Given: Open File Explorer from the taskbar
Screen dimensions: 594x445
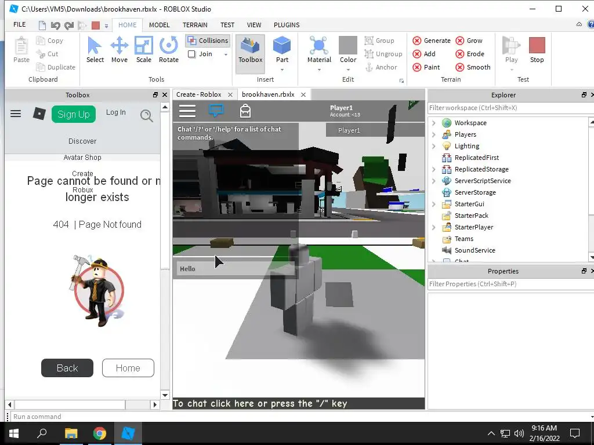Looking at the screenshot, I should pyautogui.click(x=71, y=433).
